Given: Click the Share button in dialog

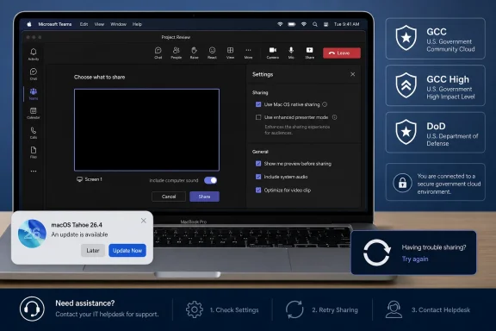Looking at the screenshot, I should [204, 197].
